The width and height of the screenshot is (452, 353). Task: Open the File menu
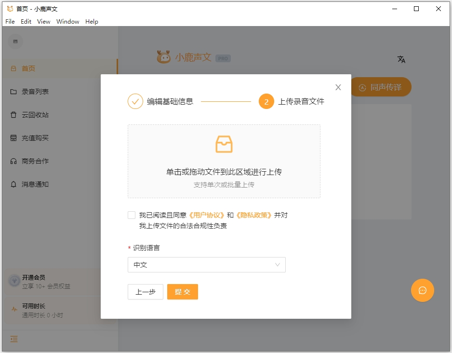[10, 21]
